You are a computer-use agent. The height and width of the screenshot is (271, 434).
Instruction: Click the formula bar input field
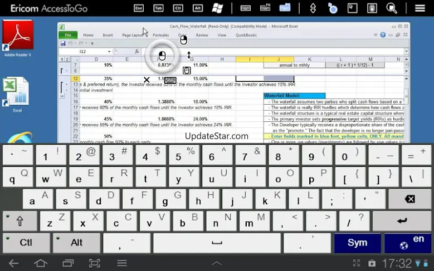[272, 51]
